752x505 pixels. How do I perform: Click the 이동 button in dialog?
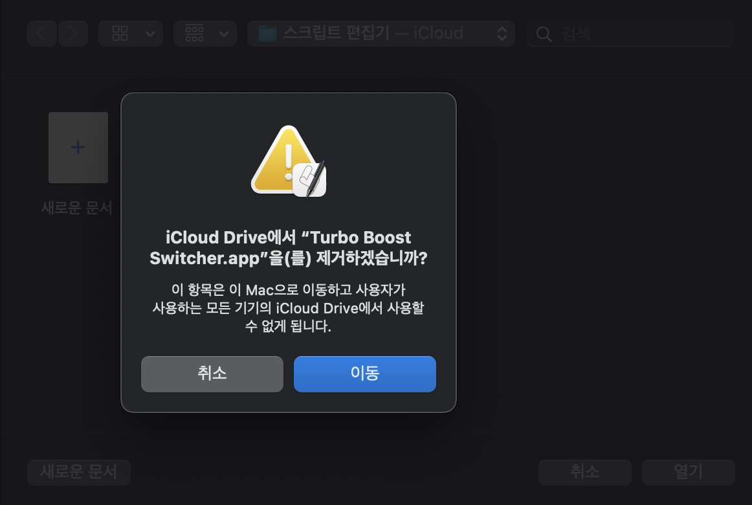364,374
